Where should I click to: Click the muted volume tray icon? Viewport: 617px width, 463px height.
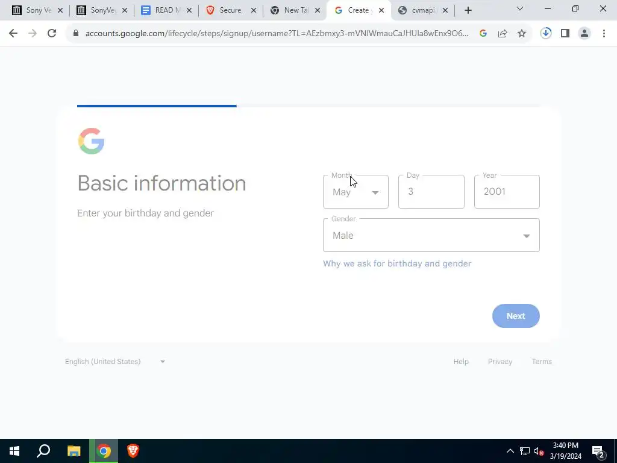(539, 451)
